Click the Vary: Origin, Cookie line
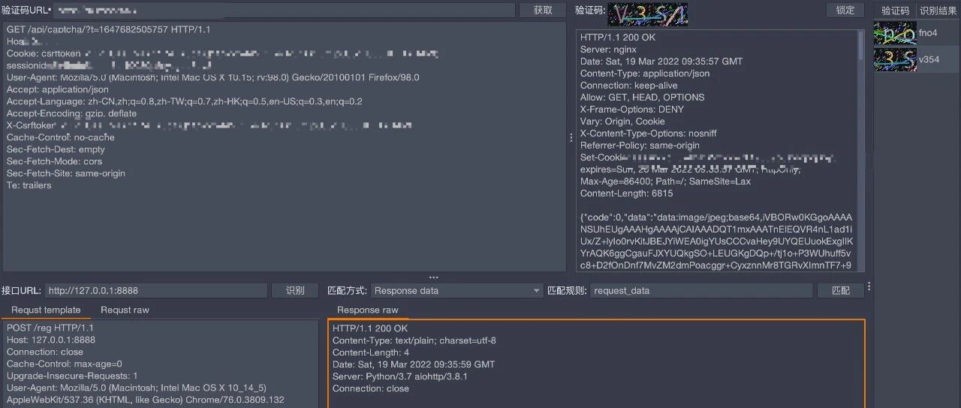Viewport: 961px width, 408px height. [622, 121]
